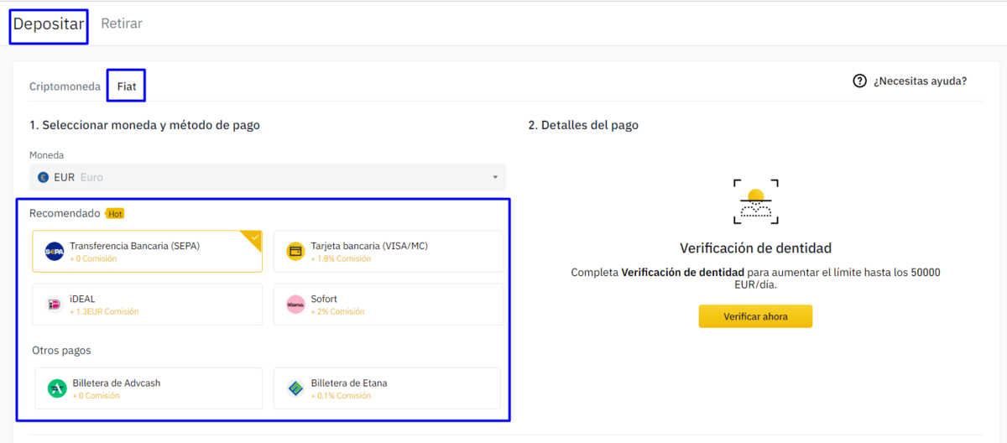This screenshot has width=1007, height=443.
Task: Click the pink Sofort Klarna icon
Action: click(x=295, y=305)
